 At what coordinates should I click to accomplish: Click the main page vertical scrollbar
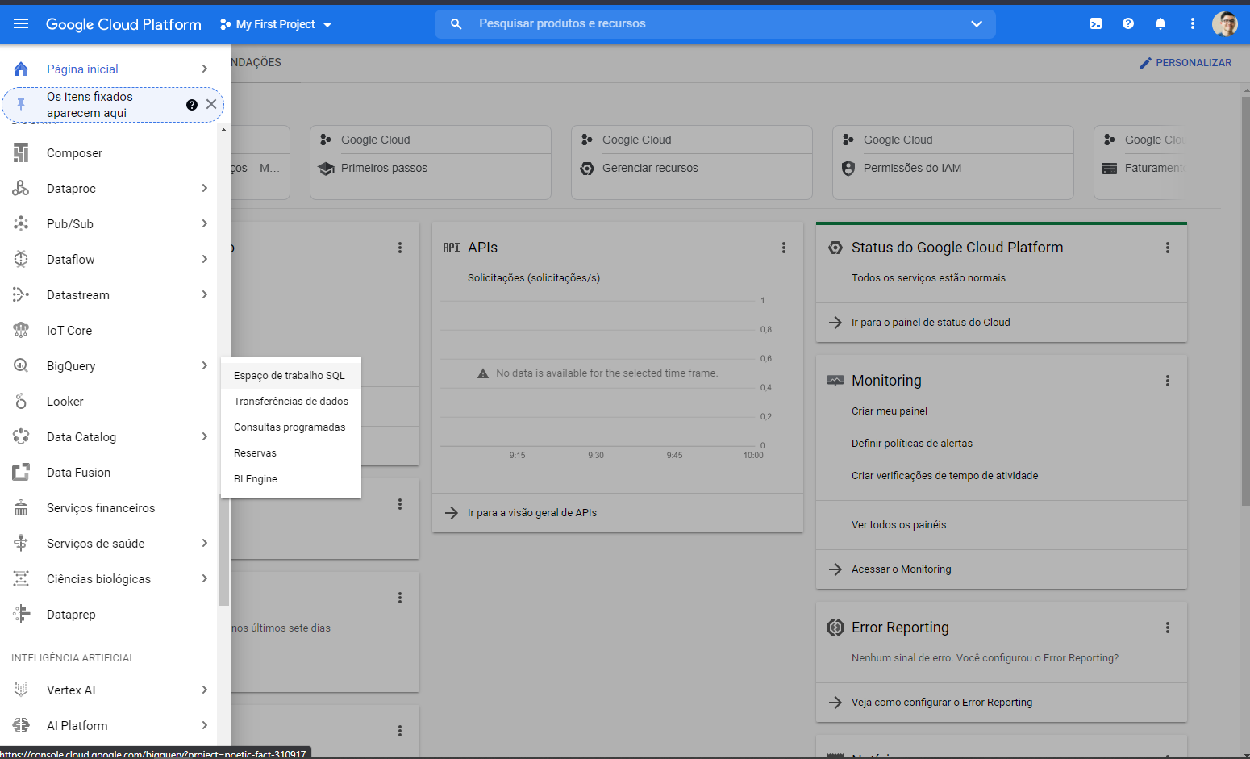coord(1245,302)
